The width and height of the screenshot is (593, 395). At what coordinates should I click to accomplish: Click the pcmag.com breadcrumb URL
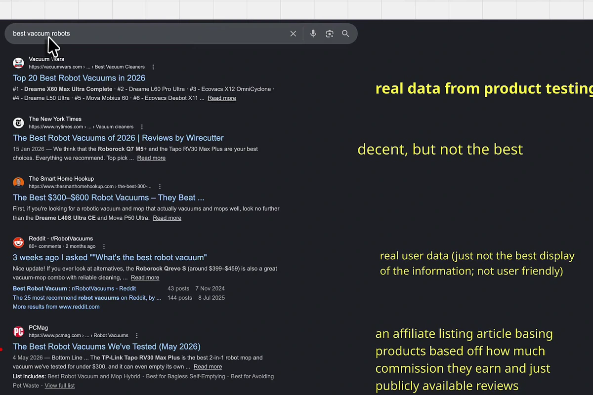tap(79, 335)
